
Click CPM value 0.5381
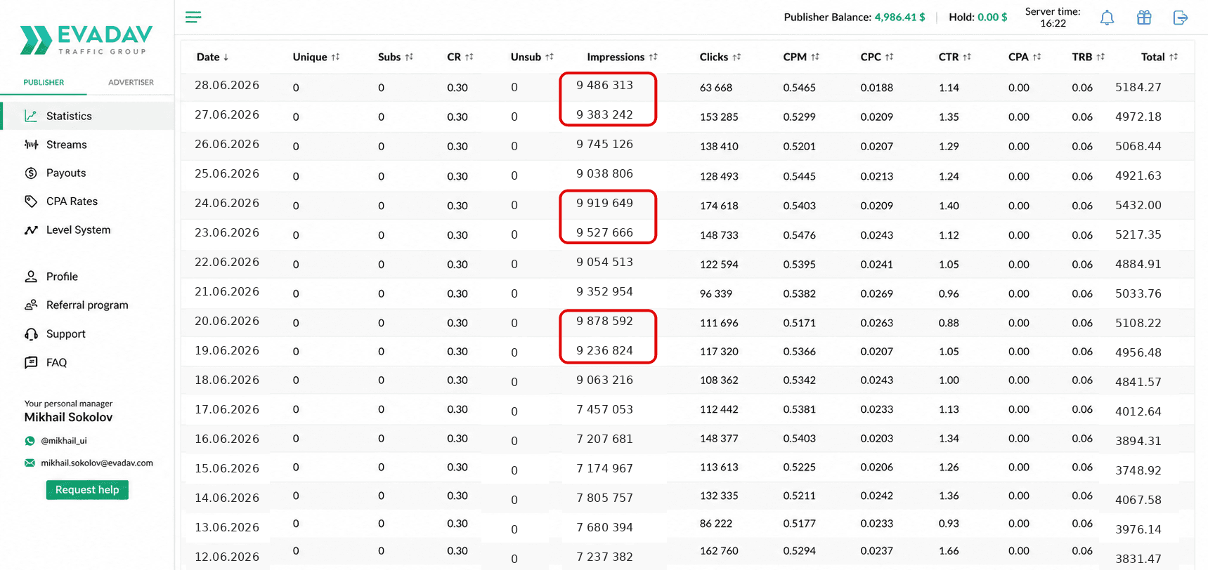pos(800,409)
